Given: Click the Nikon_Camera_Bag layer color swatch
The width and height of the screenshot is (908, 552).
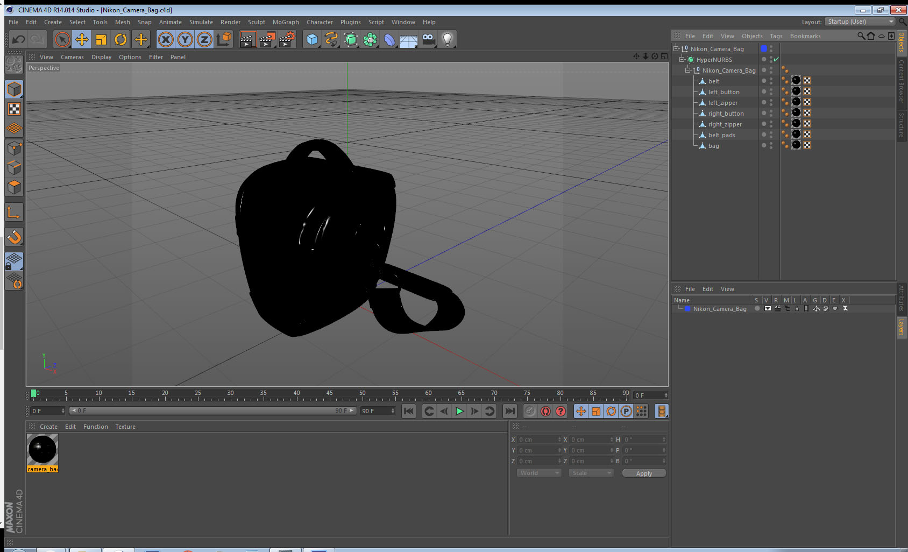Looking at the screenshot, I should 687,309.
